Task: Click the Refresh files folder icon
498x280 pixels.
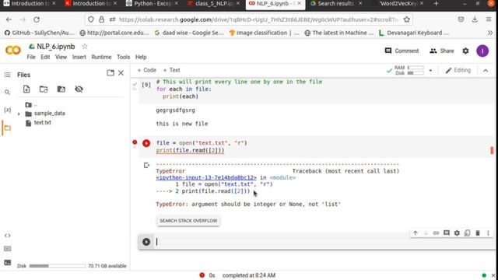Action: (44, 89)
